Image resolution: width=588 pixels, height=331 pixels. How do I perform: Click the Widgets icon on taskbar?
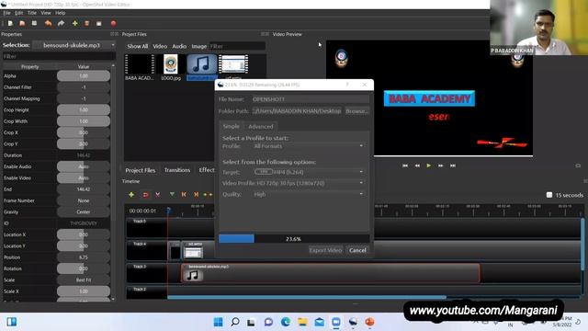(12, 322)
